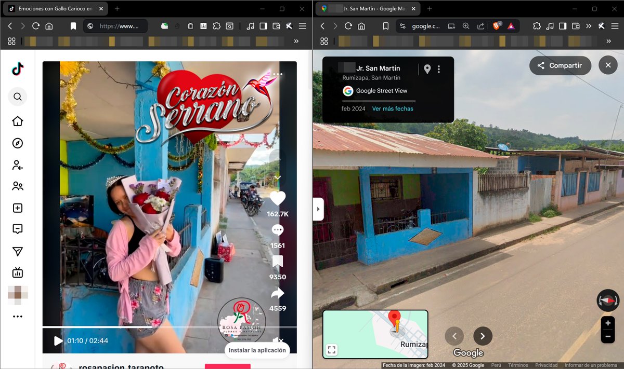The height and width of the screenshot is (369, 624).
Task: Reload the page in the TikTok window
Action: 36,26
